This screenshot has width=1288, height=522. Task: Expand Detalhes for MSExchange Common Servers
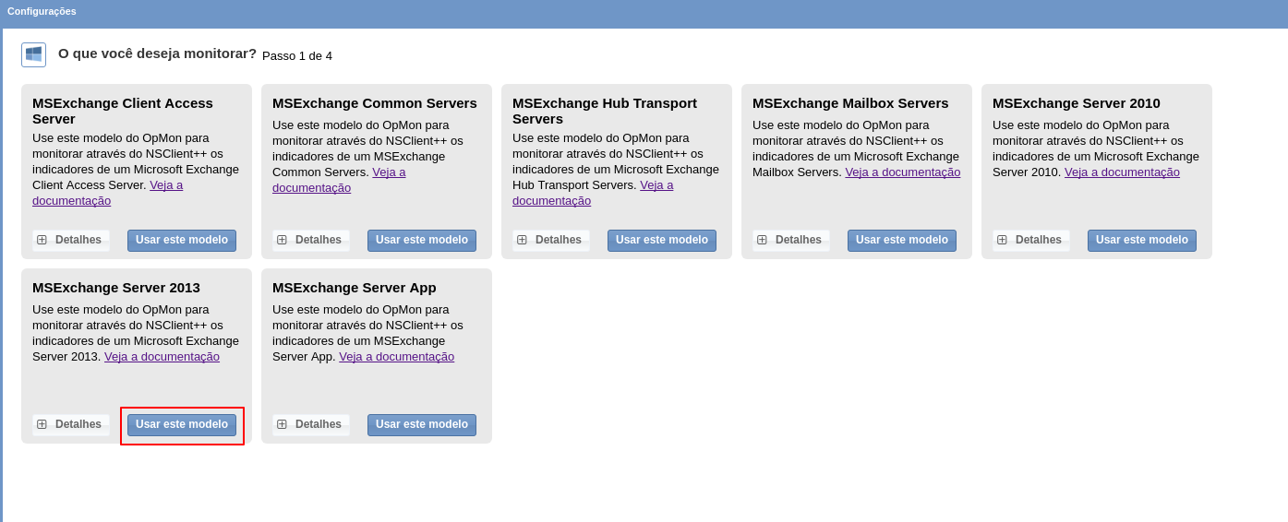pyautogui.click(x=311, y=240)
